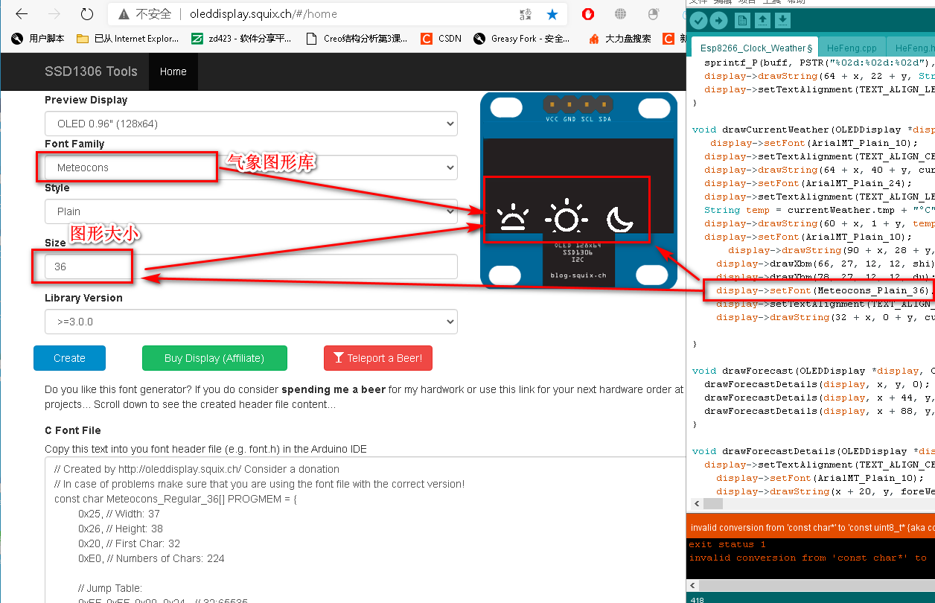The height and width of the screenshot is (603, 935).
Task: Reload the oleddisplay.squix.ch page
Action: tap(87, 13)
